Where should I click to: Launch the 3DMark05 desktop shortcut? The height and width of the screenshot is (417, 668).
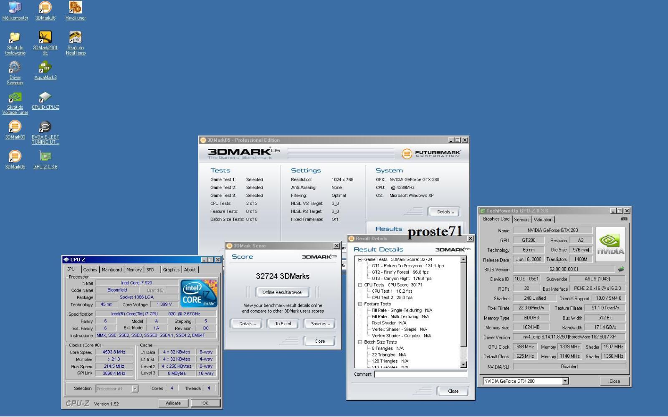15,160
